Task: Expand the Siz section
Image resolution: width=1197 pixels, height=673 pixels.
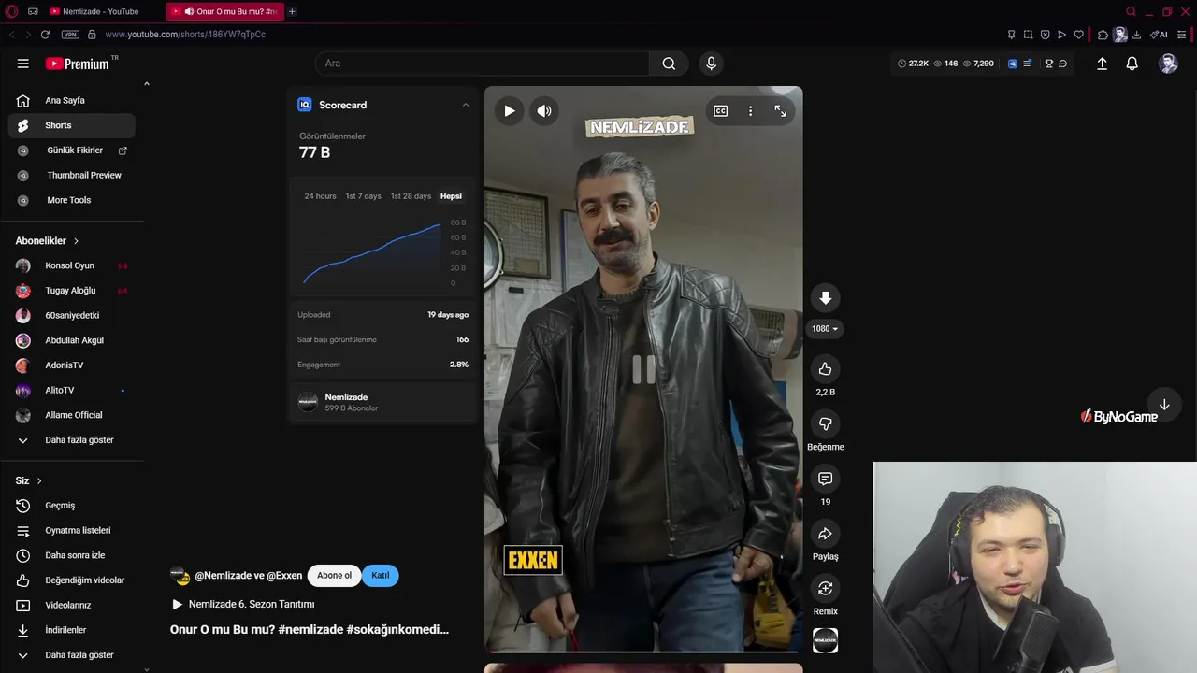Action: (x=28, y=480)
